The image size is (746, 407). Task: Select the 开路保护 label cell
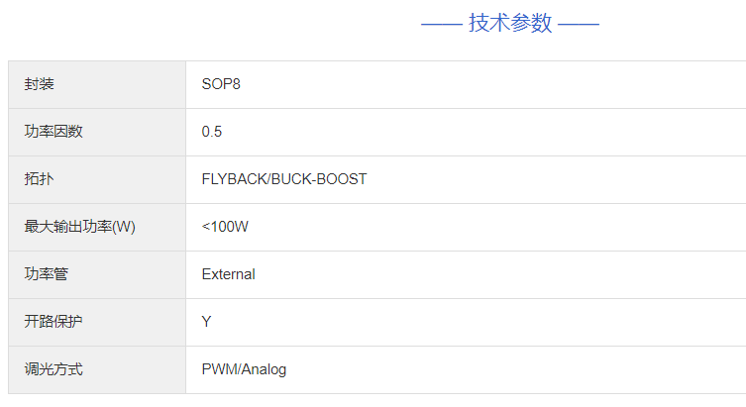[x=53, y=322]
